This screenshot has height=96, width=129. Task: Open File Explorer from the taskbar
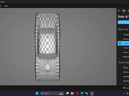pos(72,93)
